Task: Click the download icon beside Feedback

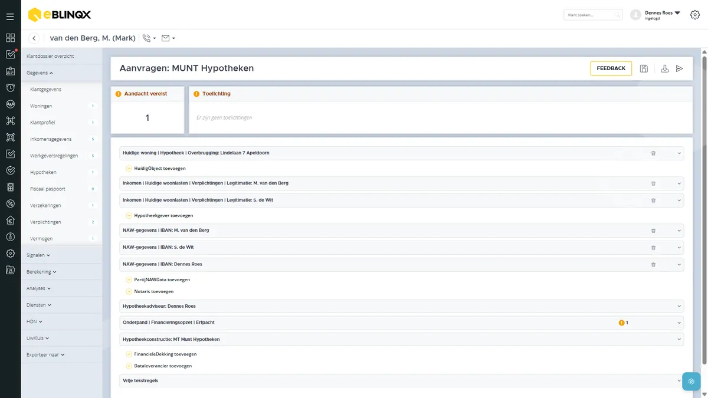Action: [664, 68]
